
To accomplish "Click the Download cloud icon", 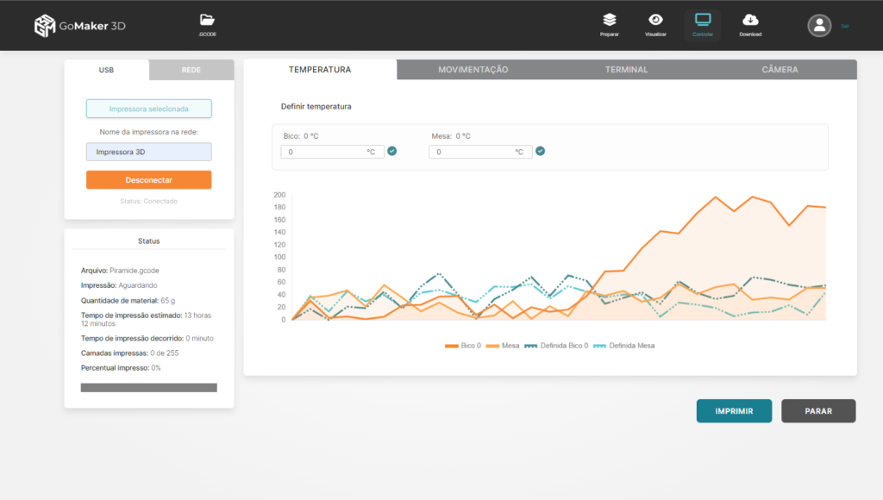I will click(x=750, y=21).
